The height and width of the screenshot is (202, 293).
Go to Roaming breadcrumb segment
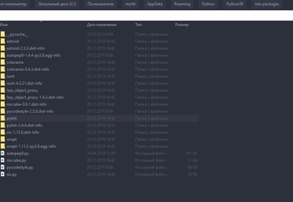coord(182,4)
